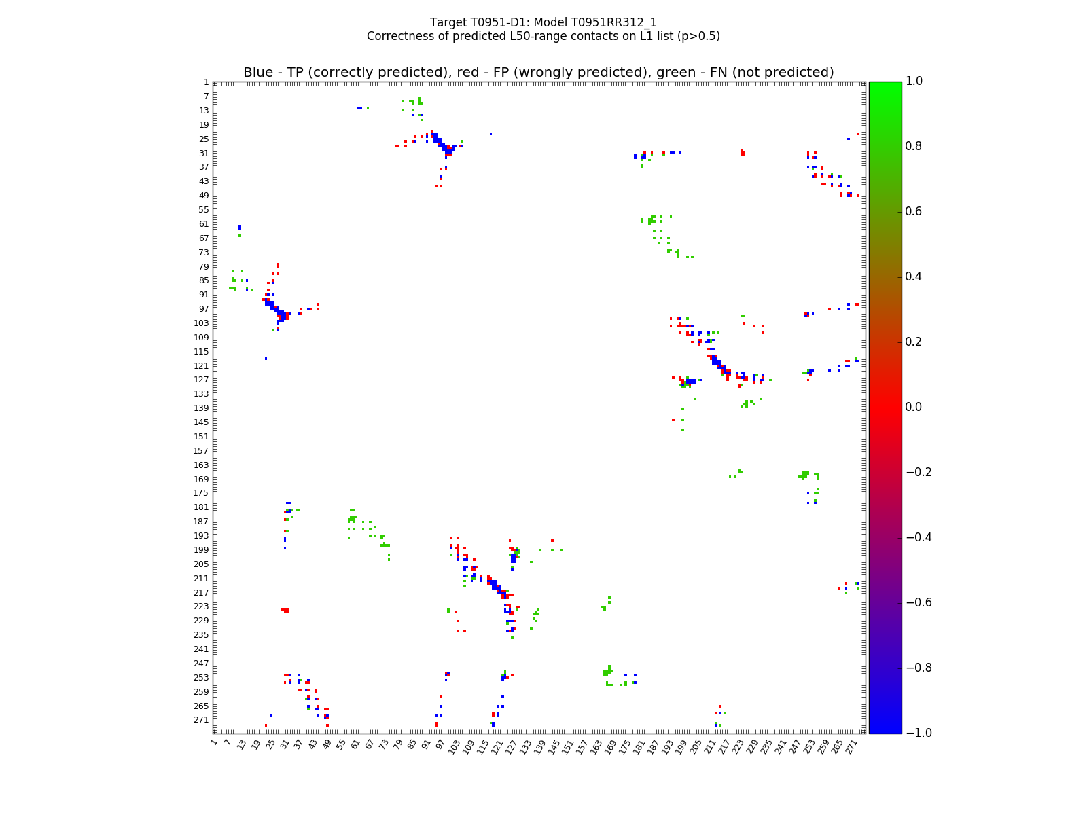Click the red block near row 224, column 31
Viewport: 1087px width, 815px height.
click(x=285, y=610)
